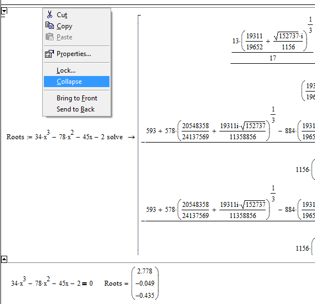This screenshot has width=315, height=304.
Task: Choose Send to Back
Action: [x=77, y=109]
